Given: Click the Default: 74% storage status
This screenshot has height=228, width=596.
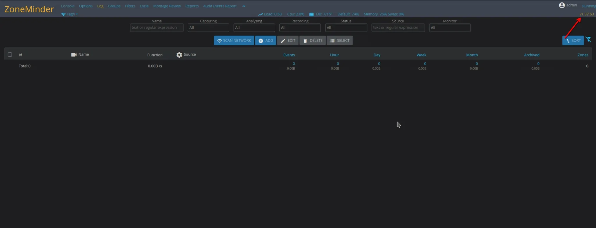Looking at the screenshot, I should tap(348, 14).
